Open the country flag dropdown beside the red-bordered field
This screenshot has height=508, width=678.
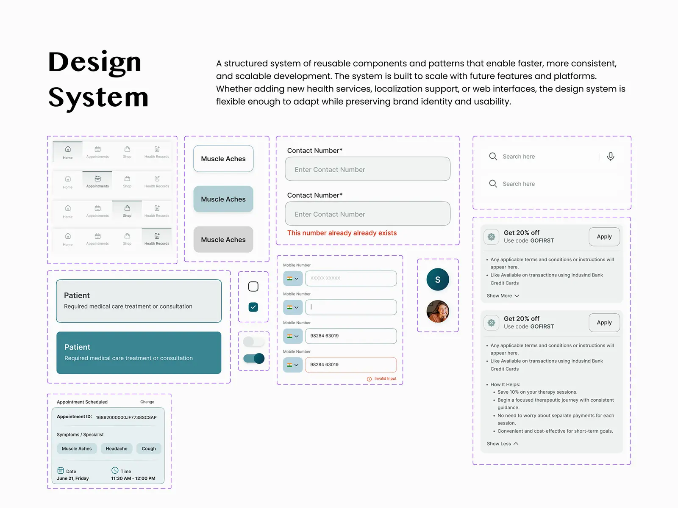[x=293, y=365]
